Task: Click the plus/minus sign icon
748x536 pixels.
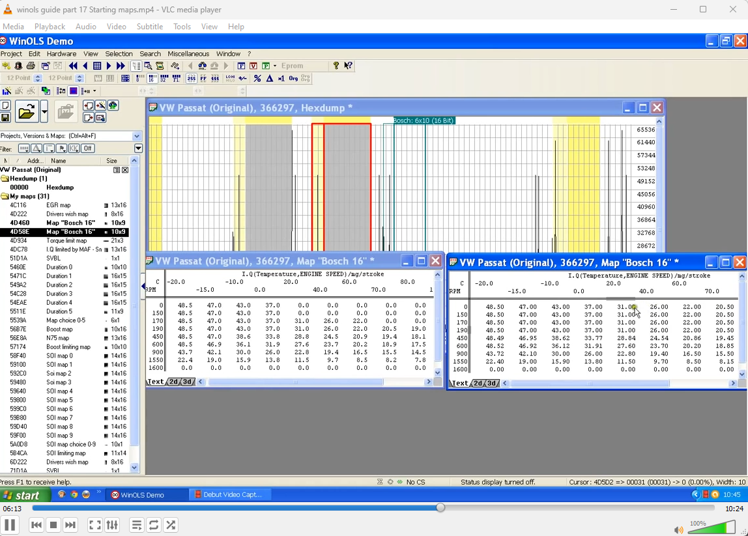Action: click(x=243, y=78)
